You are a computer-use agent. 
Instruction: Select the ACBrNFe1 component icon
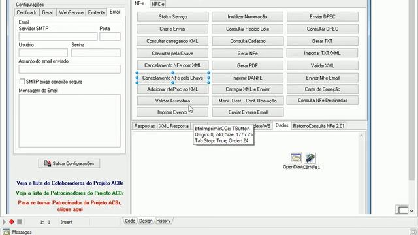(310, 158)
